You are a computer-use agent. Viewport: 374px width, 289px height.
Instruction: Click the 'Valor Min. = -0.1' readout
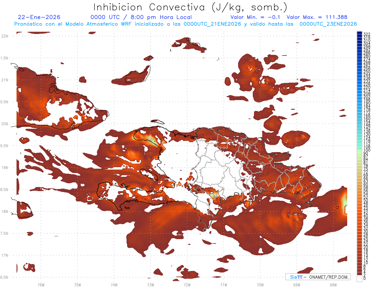[255, 17]
